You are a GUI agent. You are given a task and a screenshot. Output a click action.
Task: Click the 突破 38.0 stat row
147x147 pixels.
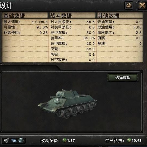(x=72, y=49)
